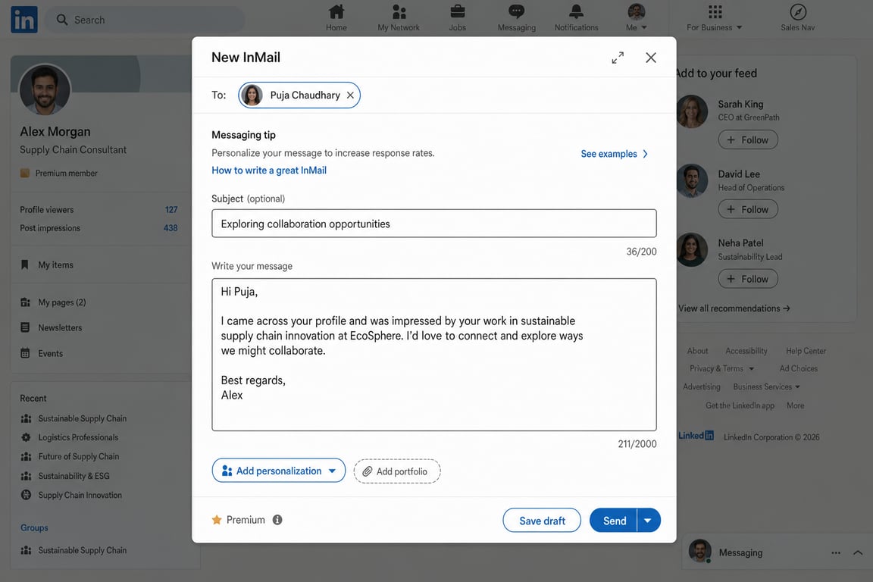
Task: Click Sarah King's avatar
Action: click(692, 111)
